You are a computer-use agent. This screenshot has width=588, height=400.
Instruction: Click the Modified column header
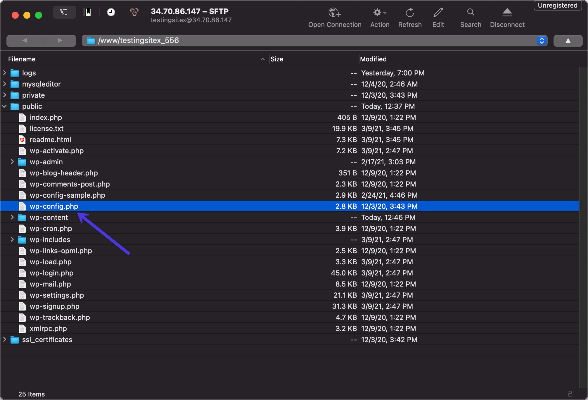[x=374, y=59]
